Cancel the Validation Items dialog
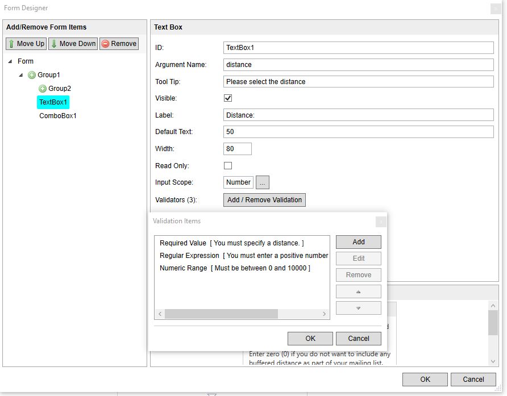 click(358, 339)
